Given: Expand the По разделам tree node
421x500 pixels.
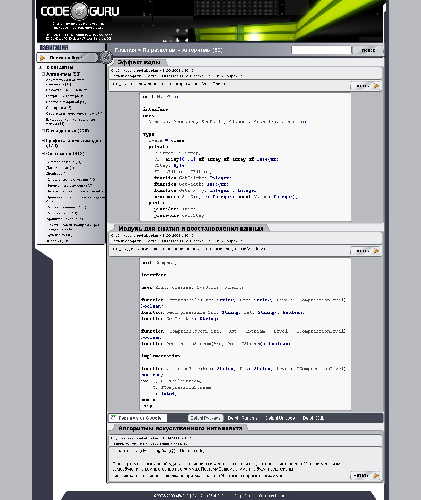Looking at the screenshot, I should [x=41, y=67].
